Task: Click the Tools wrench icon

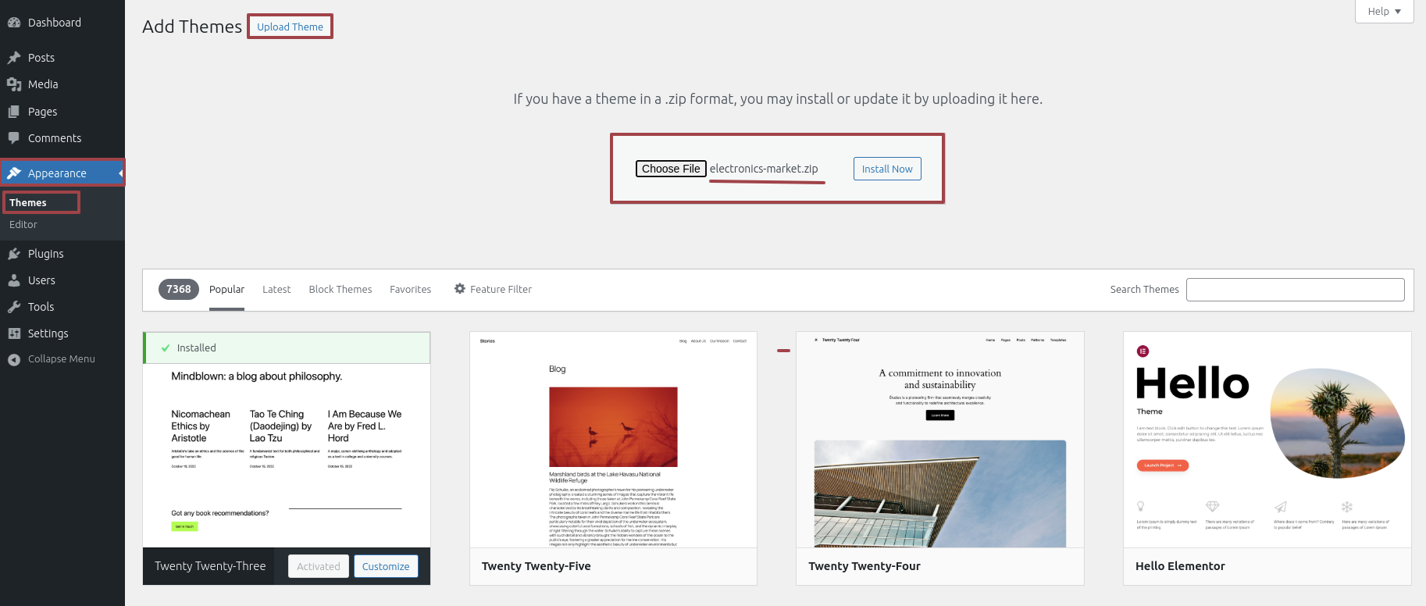Action: [14, 307]
